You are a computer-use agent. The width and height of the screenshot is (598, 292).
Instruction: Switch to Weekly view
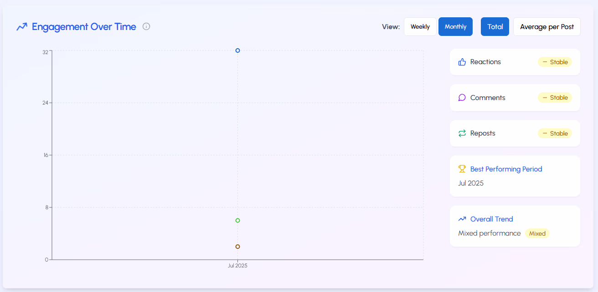[420, 26]
